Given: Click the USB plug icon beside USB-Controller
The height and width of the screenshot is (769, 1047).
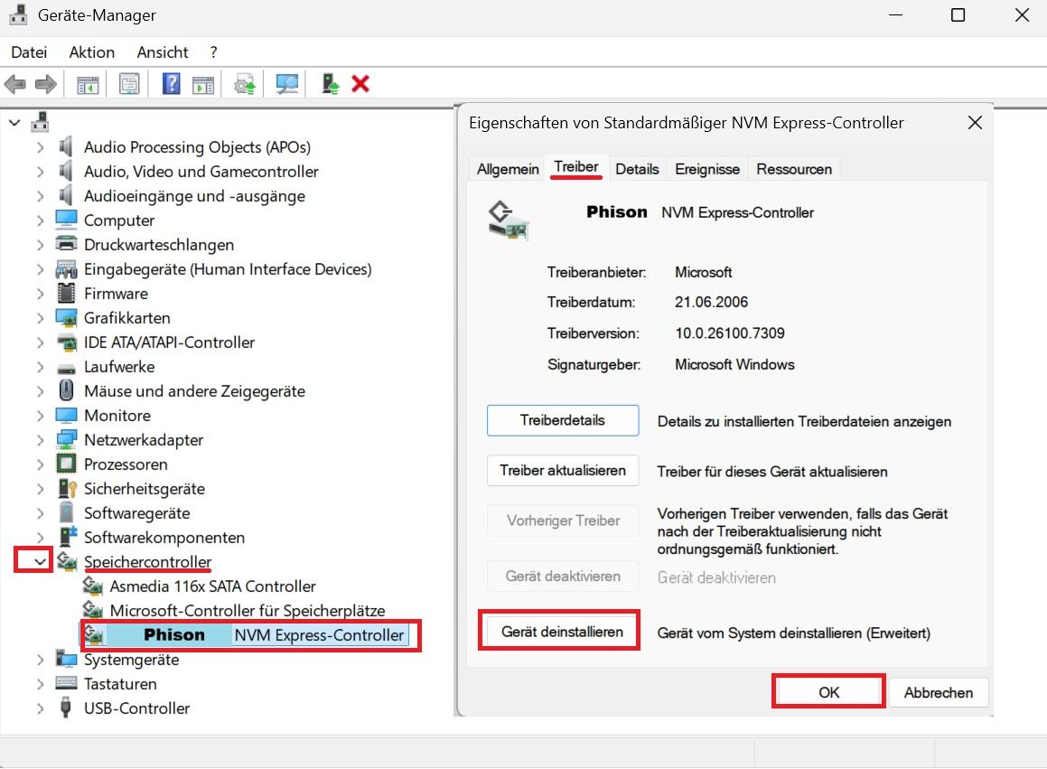Looking at the screenshot, I should (65, 707).
